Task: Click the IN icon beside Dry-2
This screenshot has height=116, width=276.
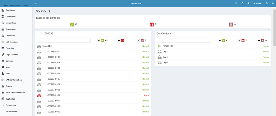Action: click(160, 52)
